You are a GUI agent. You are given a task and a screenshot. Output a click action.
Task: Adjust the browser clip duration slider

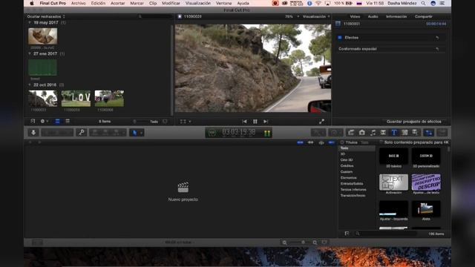pyautogui.click(x=135, y=122)
